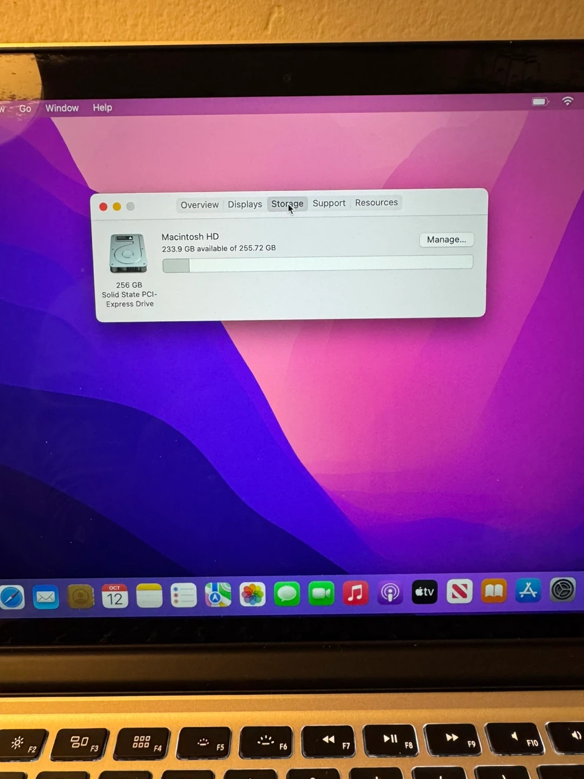This screenshot has width=584, height=779.
Task: Open the Maps app
Action: [218, 595]
